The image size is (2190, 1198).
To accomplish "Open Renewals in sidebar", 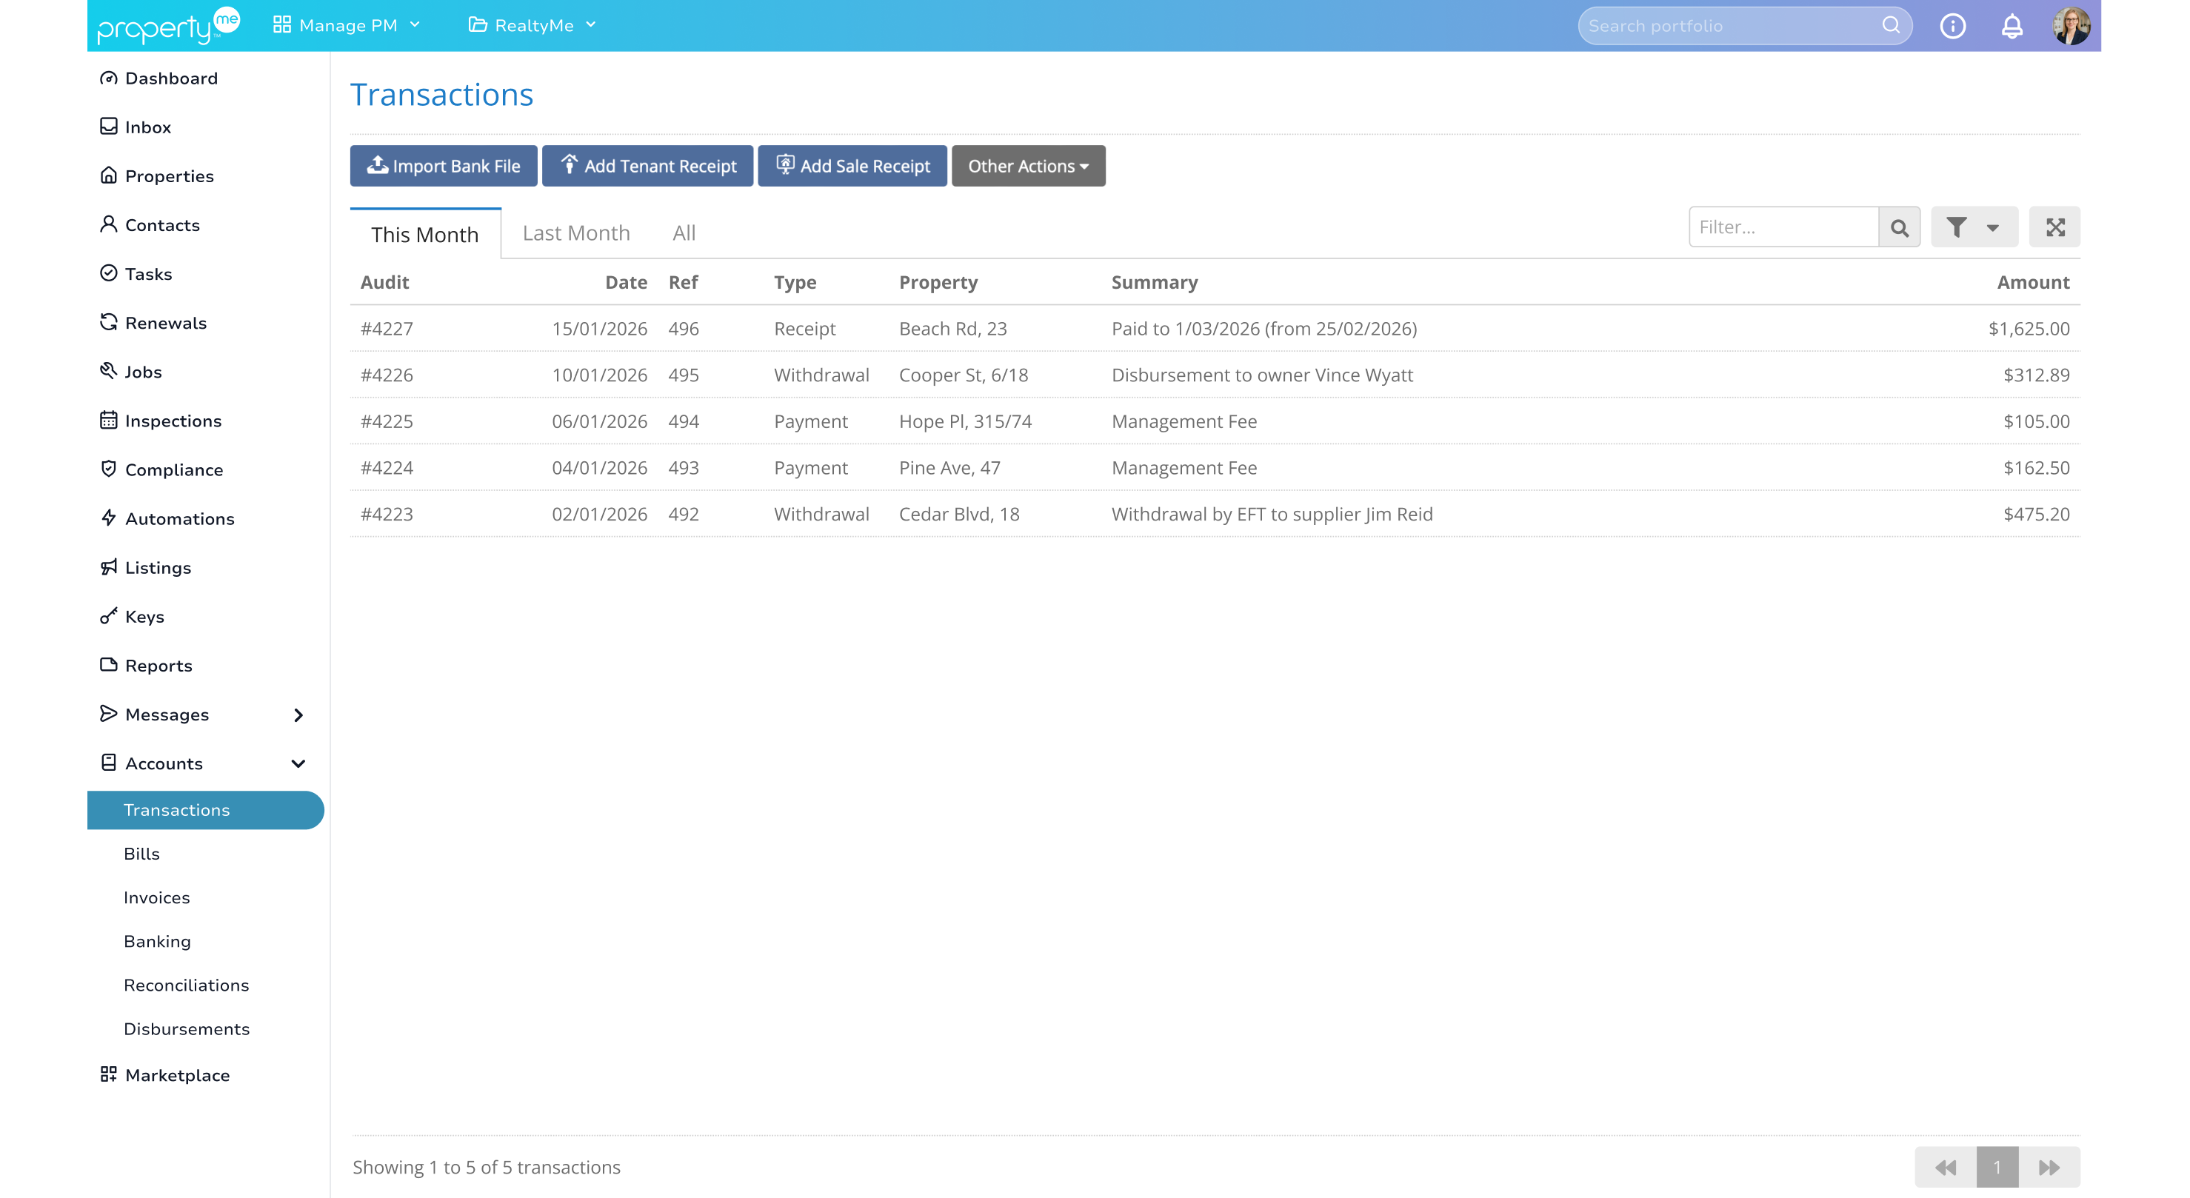I will pyautogui.click(x=153, y=323).
